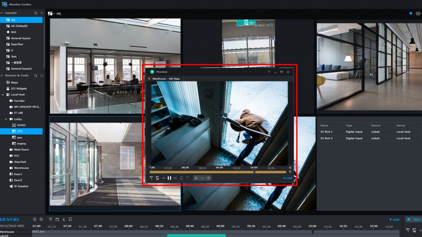Toggle the blue pin icon at top right

411,13
